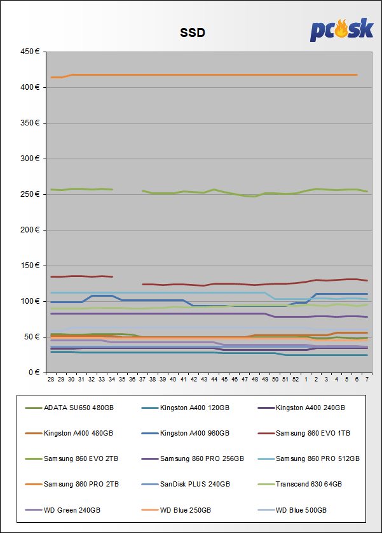Click the SSD chart title
Viewport: 382px width, 533px height.
click(x=193, y=32)
